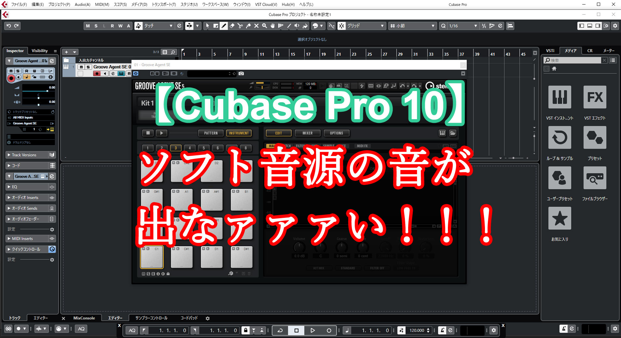Open File Browser media tile
This screenshot has height=338, width=621.
595,178
